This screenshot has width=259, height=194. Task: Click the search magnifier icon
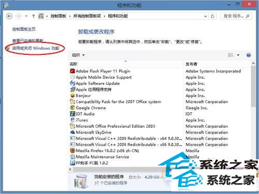[x=248, y=16]
